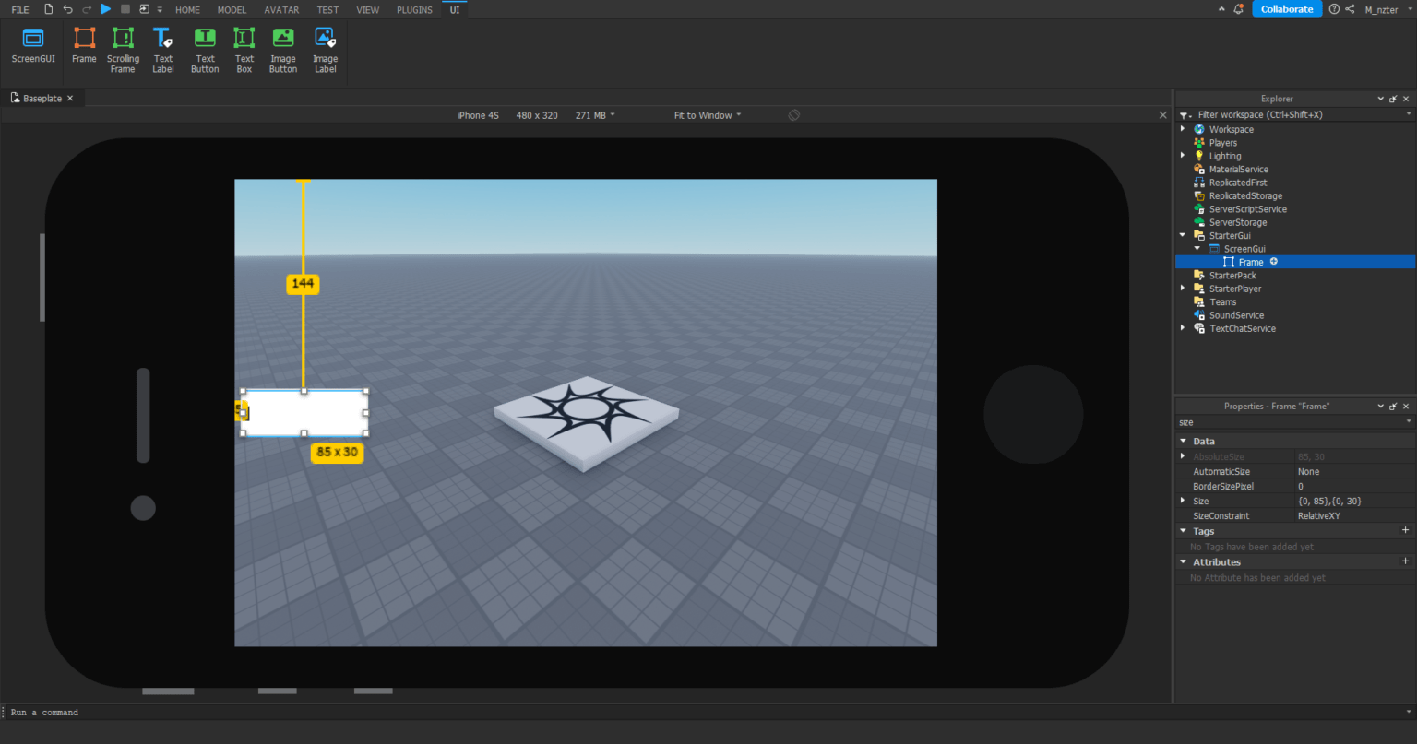Open the 271 MB memory usage dropdown
Screen dimensions: 1417x744
(594, 114)
